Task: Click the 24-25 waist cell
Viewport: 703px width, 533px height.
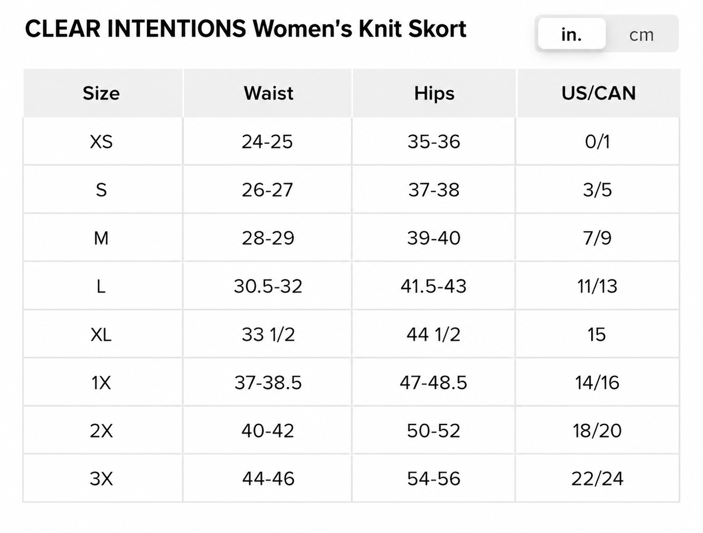Action: (267, 142)
